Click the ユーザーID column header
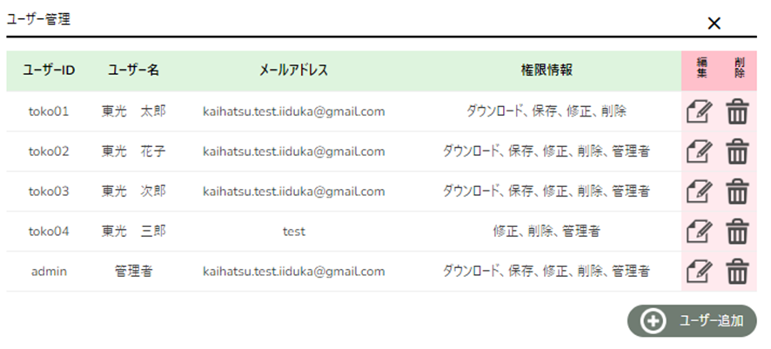771x349 pixels. 49,70
